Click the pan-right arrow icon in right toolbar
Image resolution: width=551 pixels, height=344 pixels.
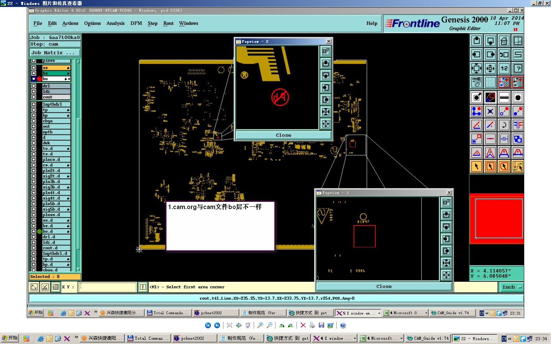coord(490,55)
